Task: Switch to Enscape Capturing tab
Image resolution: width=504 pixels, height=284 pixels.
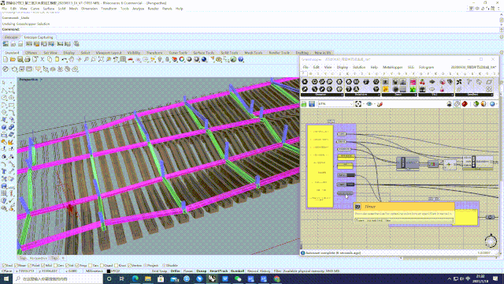Action: pos(39,37)
